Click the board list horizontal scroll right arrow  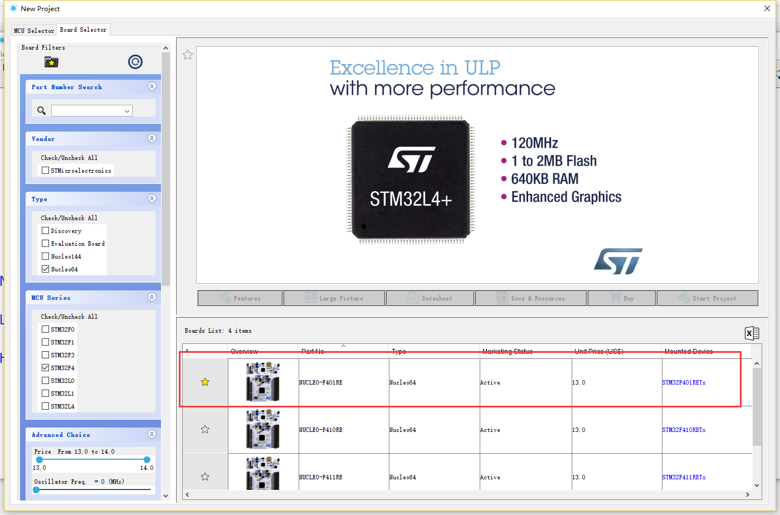[x=748, y=494]
